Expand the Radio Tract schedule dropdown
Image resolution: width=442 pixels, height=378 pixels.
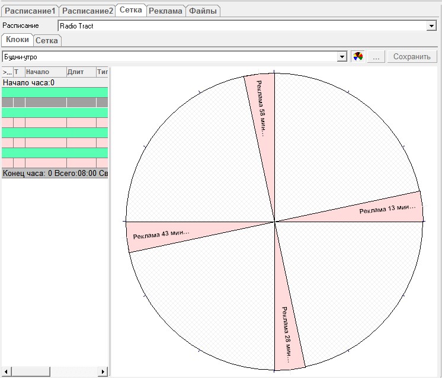click(431, 26)
